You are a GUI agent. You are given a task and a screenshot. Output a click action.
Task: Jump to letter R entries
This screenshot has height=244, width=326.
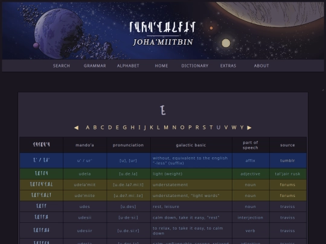click(x=197, y=127)
